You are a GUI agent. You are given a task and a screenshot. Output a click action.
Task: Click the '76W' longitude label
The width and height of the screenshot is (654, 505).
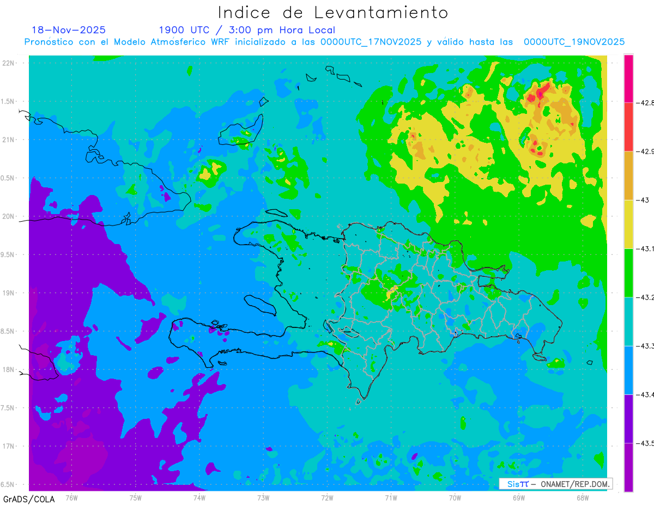[71, 497]
